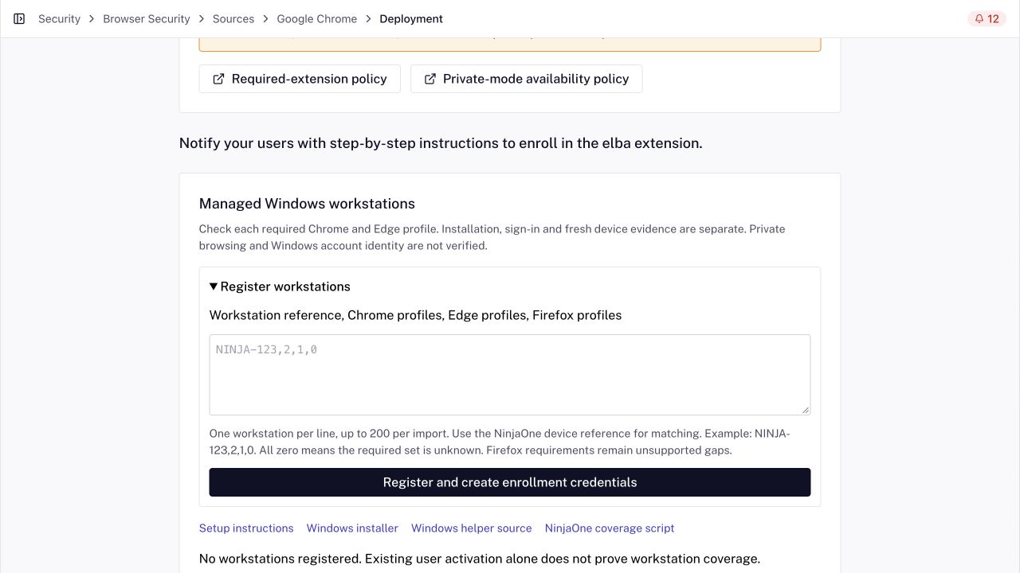Image resolution: width=1020 pixels, height=573 pixels.
Task: Click the 'Notify your users' instruction text
Action: (441, 143)
